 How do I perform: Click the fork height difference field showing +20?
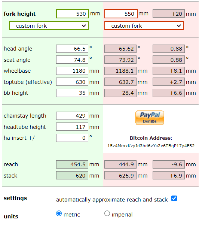(x=169, y=13)
